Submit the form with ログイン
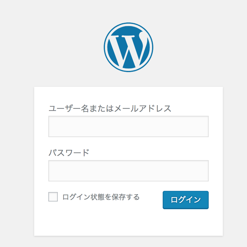Viewport: 247px width, 247px height. pyautogui.click(x=186, y=200)
